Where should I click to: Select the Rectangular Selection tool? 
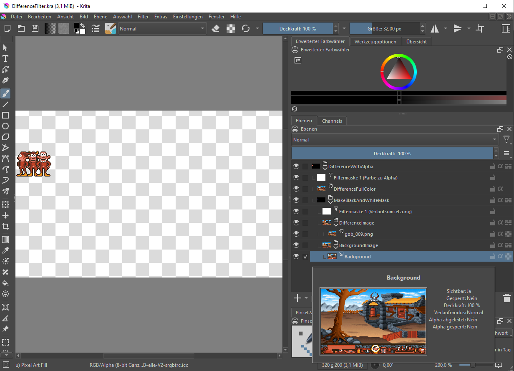(x=5, y=342)
